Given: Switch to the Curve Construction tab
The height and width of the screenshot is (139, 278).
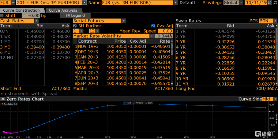Looking at the screenshot, I should pyautogui.click(x=21, y=10).
